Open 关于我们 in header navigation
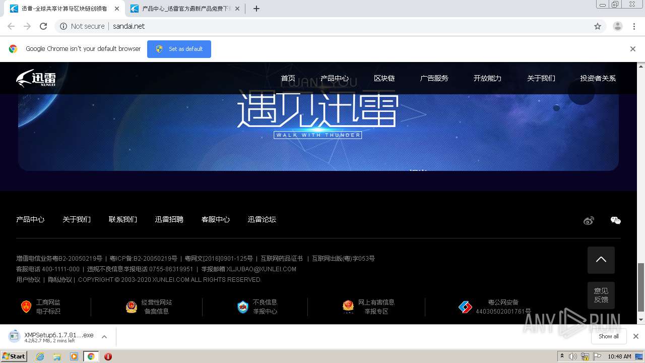This screenshot has width=645, height=363. 541,78
